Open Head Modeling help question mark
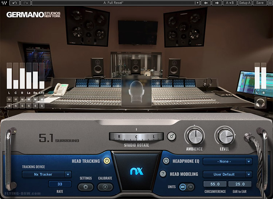 (x=163, y=174)
